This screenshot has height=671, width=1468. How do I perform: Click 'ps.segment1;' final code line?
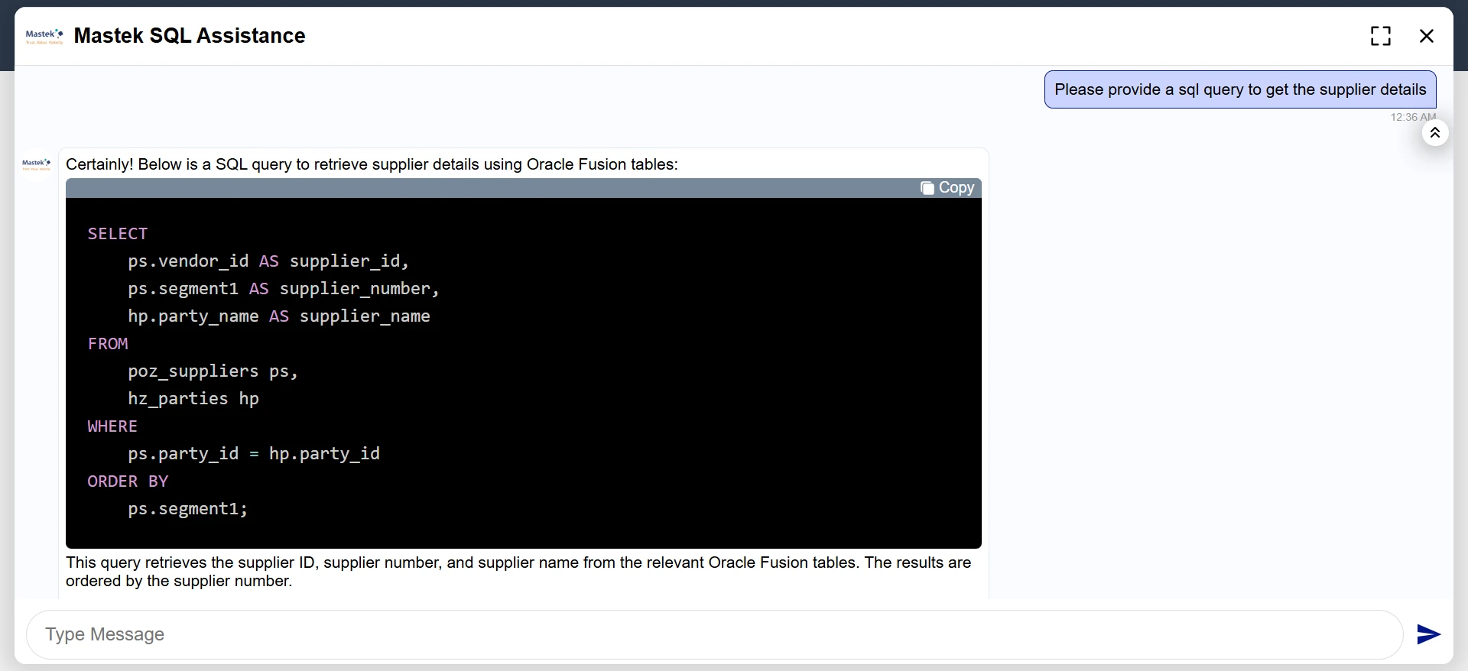tap(188, 509)
